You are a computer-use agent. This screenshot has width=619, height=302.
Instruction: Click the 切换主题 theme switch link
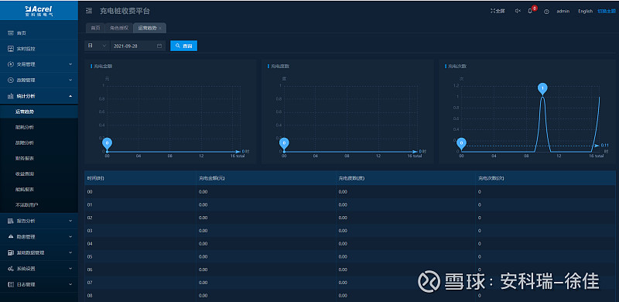point(607,11)
